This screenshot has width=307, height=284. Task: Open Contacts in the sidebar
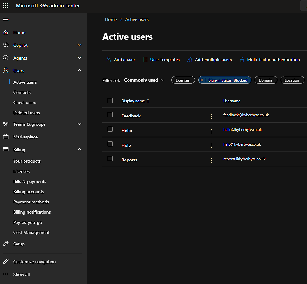[22, 92]
